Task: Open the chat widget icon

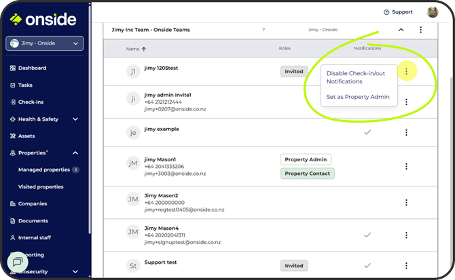Action: click(x=18, y=262)
